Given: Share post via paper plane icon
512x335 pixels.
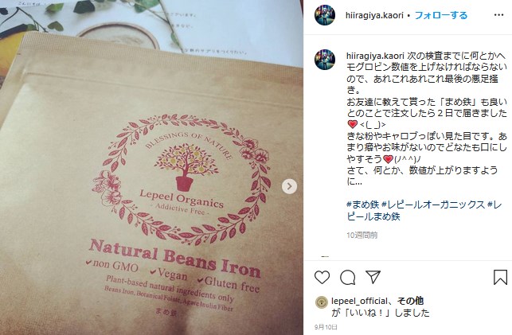Looking at the screenshot, I should (x=373, y=277).
